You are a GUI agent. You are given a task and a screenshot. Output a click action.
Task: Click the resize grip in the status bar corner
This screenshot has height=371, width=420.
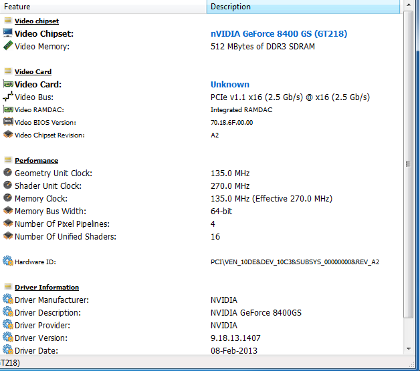[x=412, y=364]
